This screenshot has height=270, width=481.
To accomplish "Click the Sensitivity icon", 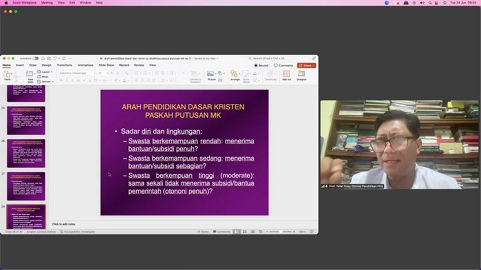I will 270,74.
